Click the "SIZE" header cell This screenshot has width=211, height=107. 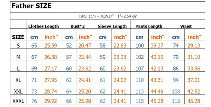coord(18,37)
